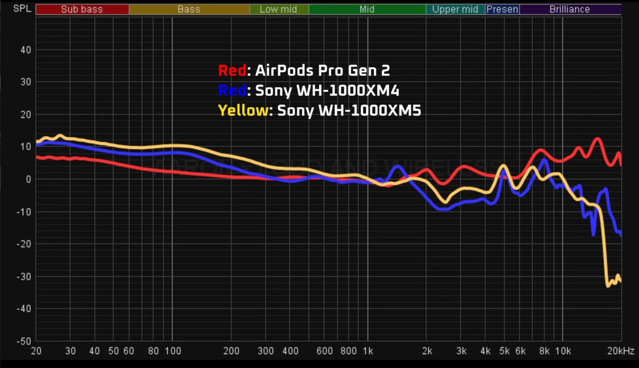
Task: Click the -50 value on SPL axis
Action: pos(24,341)
